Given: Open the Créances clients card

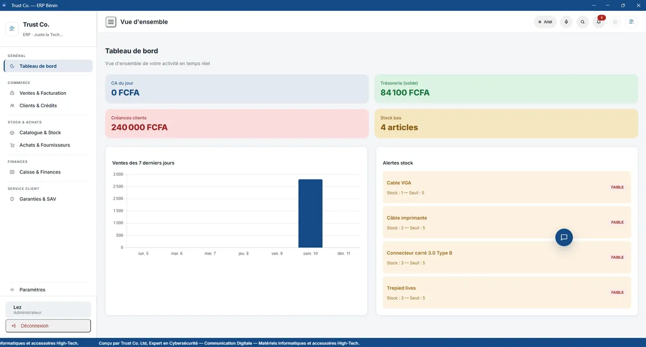Looking at the screenshot, I should pyautogui.click(x=237, y=123).
